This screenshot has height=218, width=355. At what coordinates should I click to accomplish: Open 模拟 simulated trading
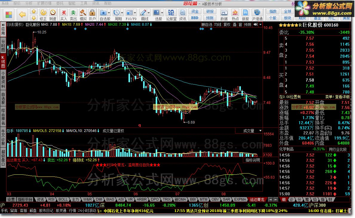coord(83,15)
